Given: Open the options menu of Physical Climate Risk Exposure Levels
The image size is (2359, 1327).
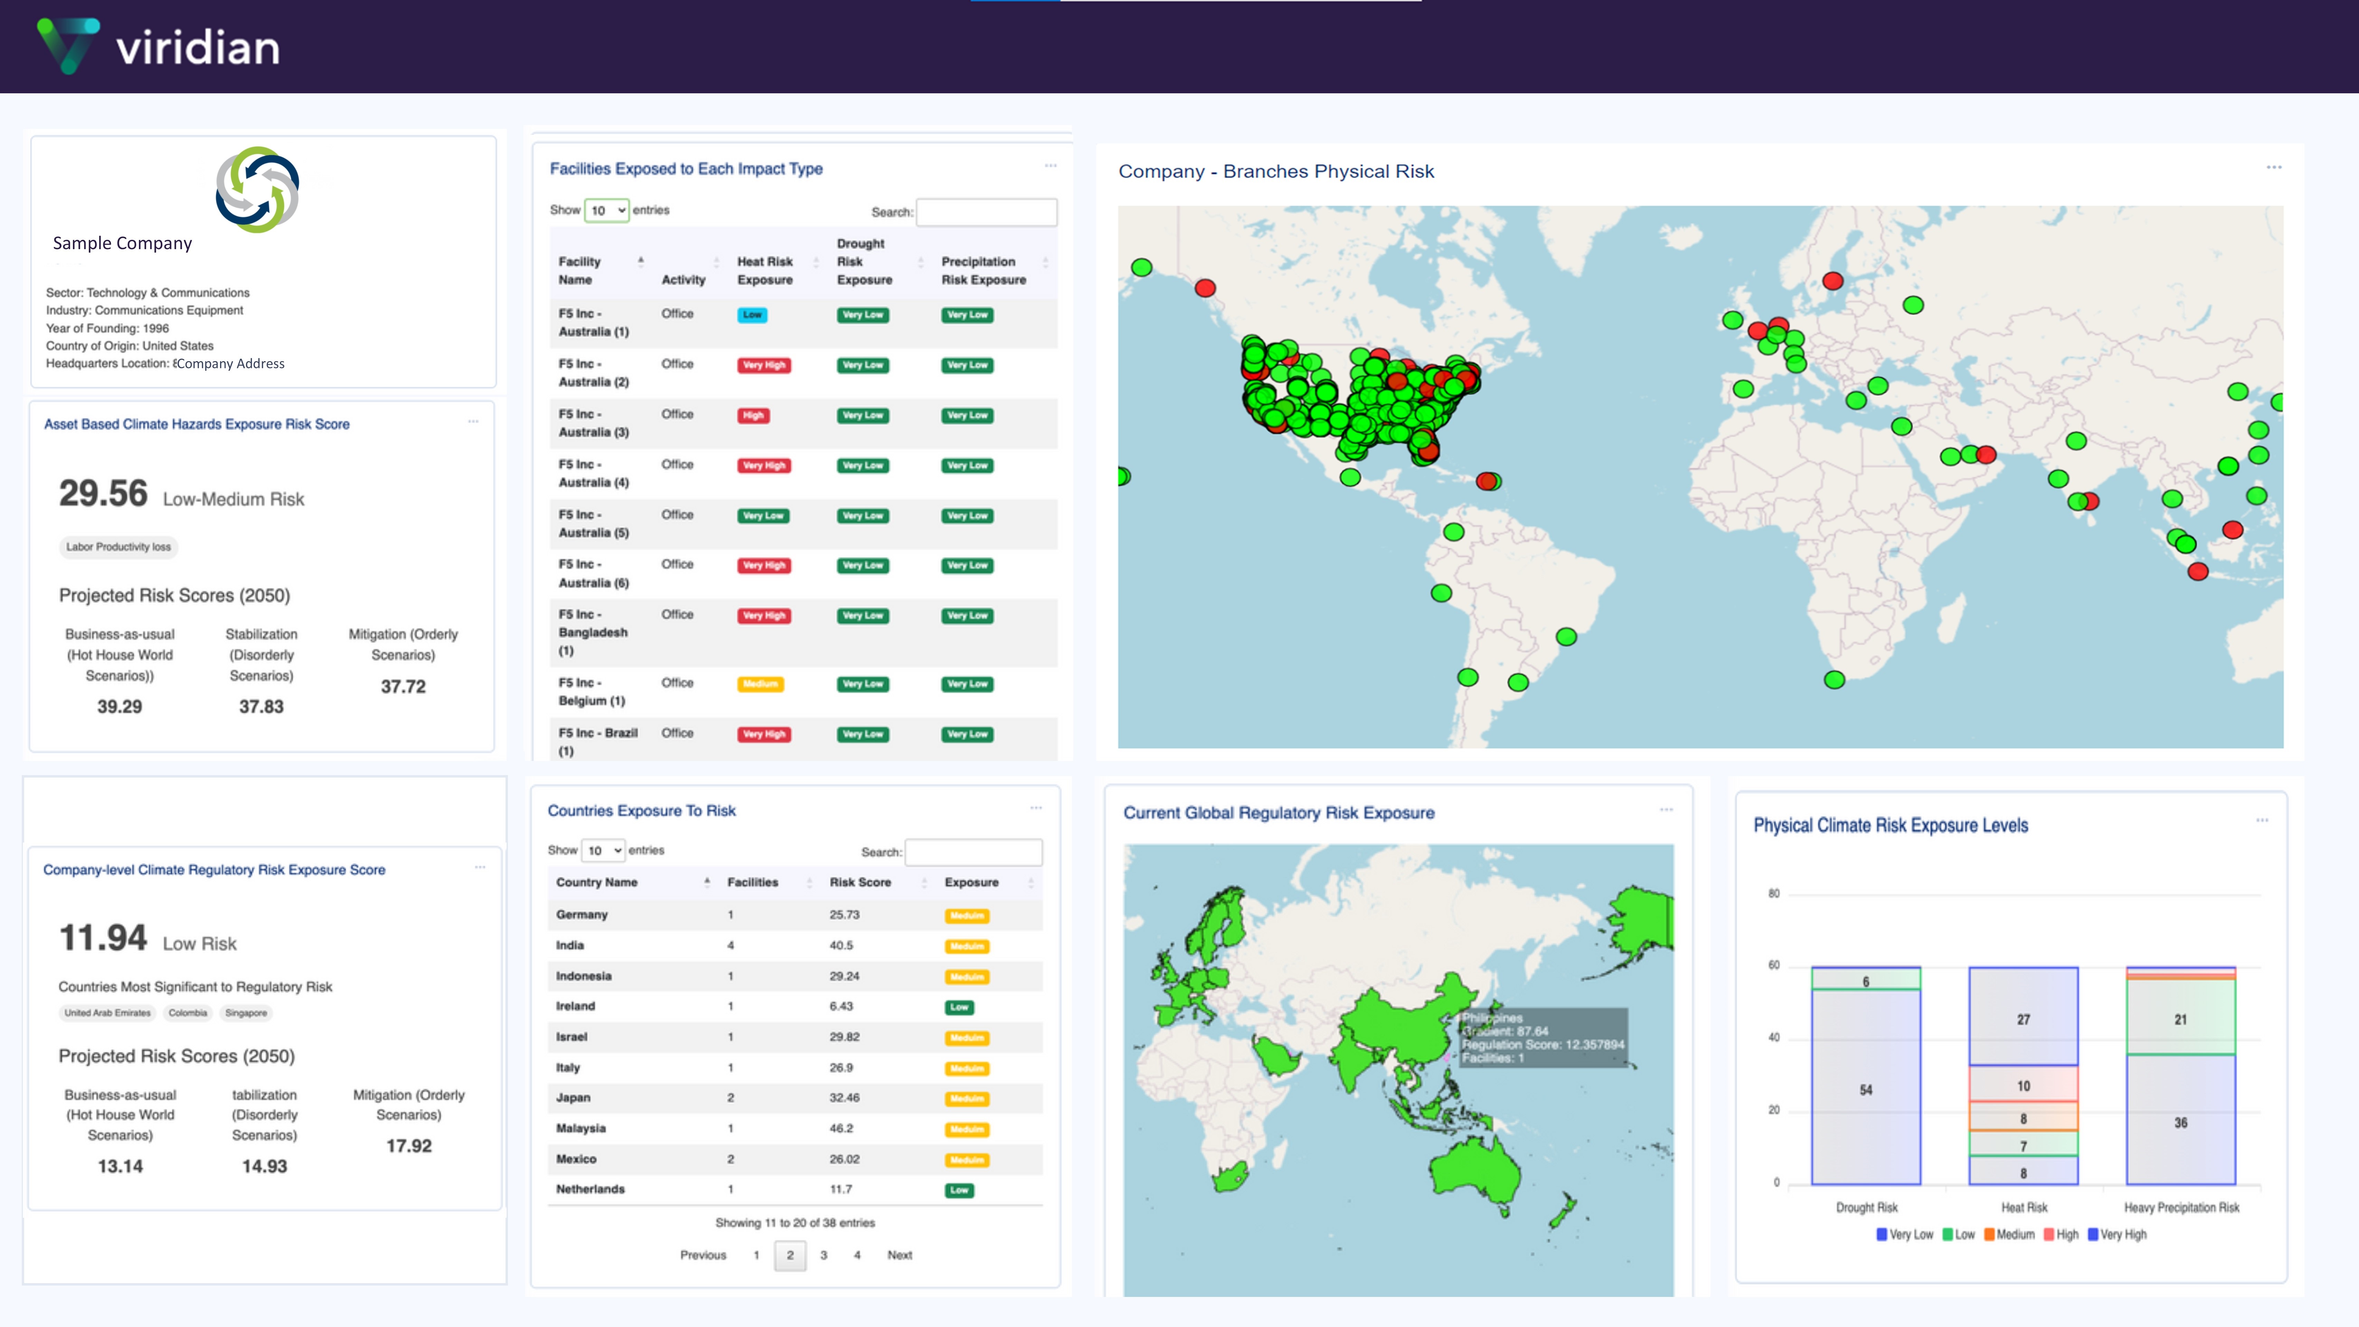Looking at the screenshot, I should click(2262, 820).
